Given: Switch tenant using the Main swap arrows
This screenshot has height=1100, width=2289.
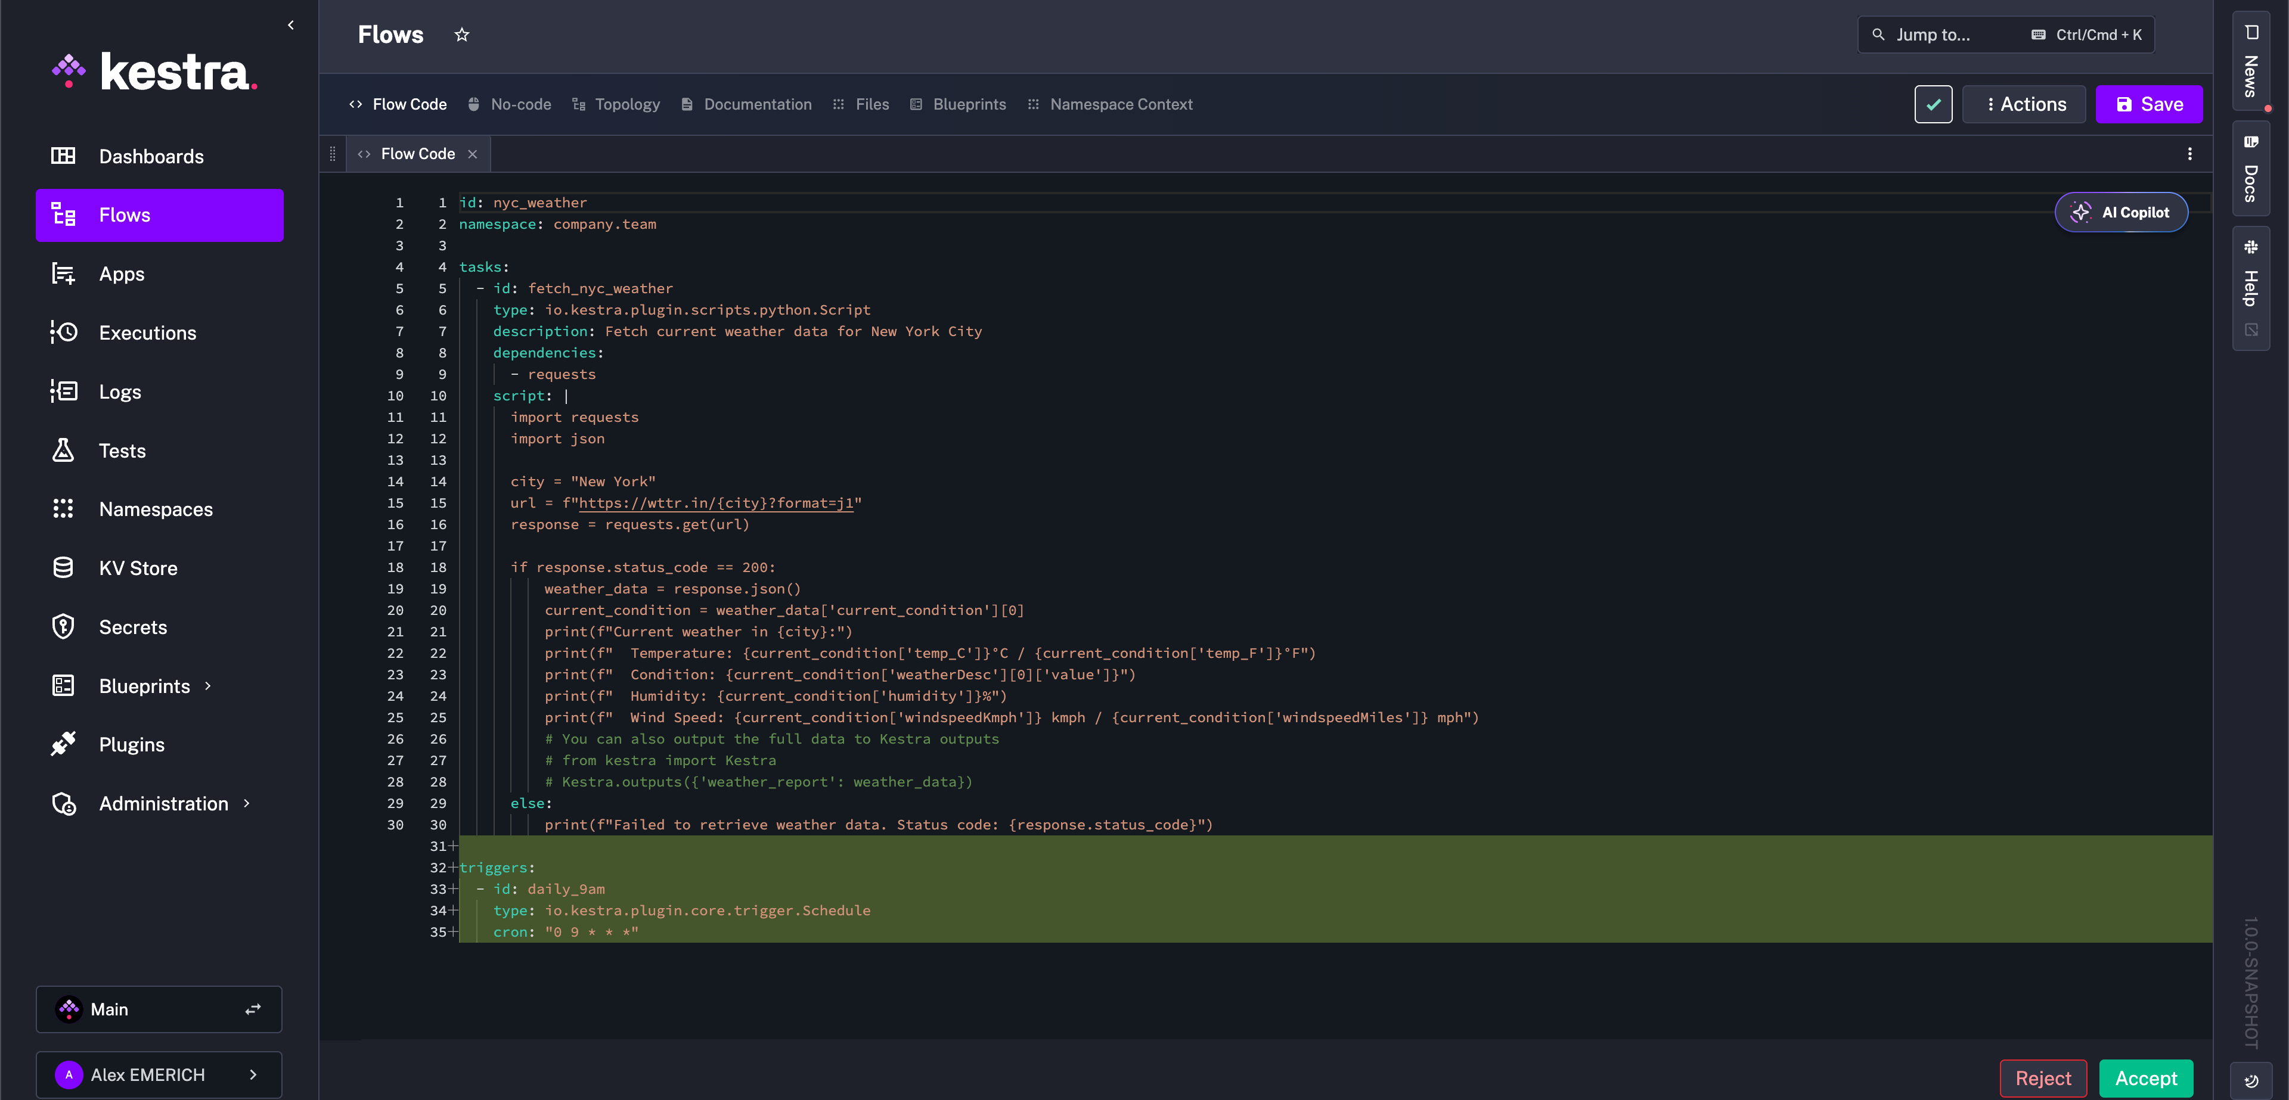Looking at the screenshot, I should tap(253, 1009).
